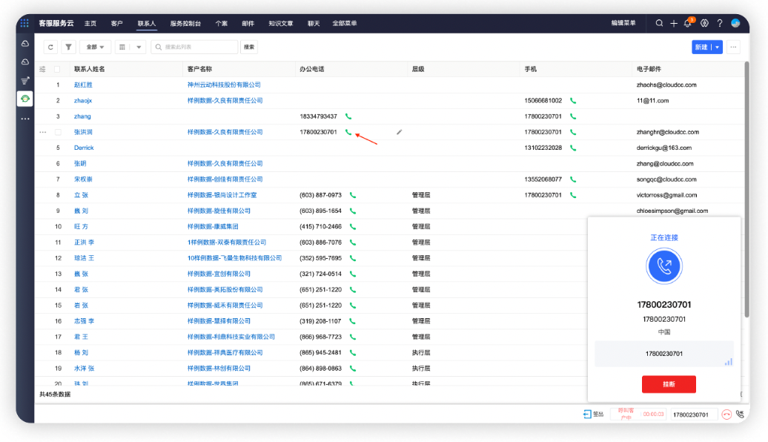Check the checkbox for the 张洪润 row
This screenshot has width=768, height=442.
57,132
